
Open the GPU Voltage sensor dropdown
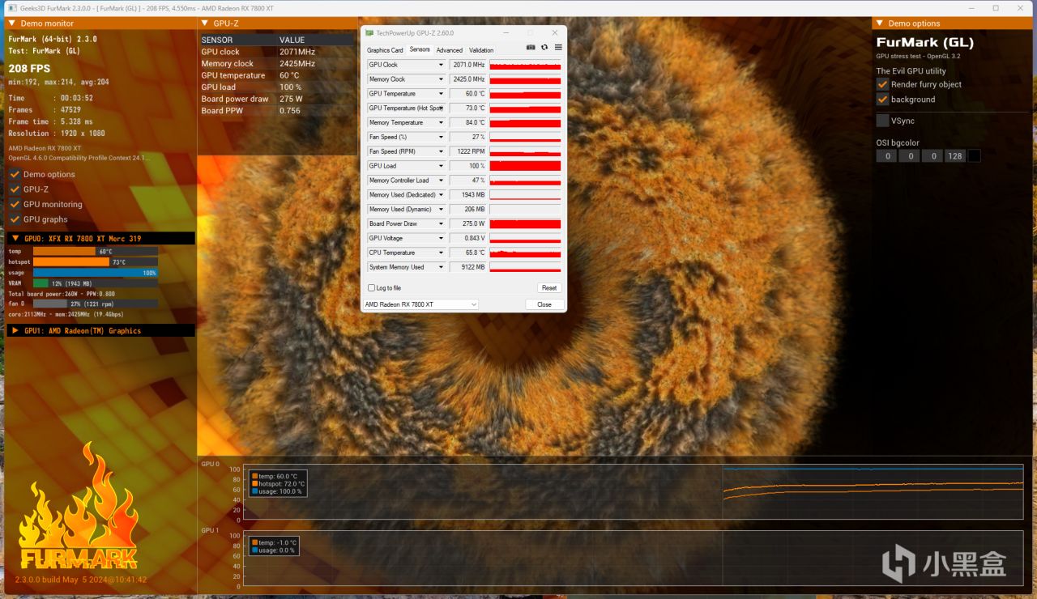pyautogui.click(x=441, y=238)
